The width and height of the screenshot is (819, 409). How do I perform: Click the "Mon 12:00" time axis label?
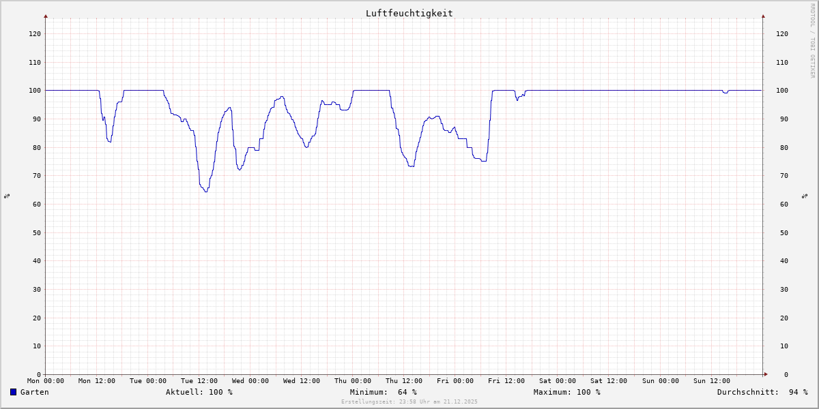click(x=97, y=381)
